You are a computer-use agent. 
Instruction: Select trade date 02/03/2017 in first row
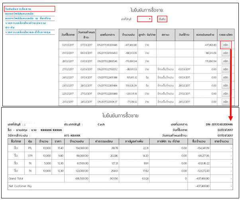point(68,45)
